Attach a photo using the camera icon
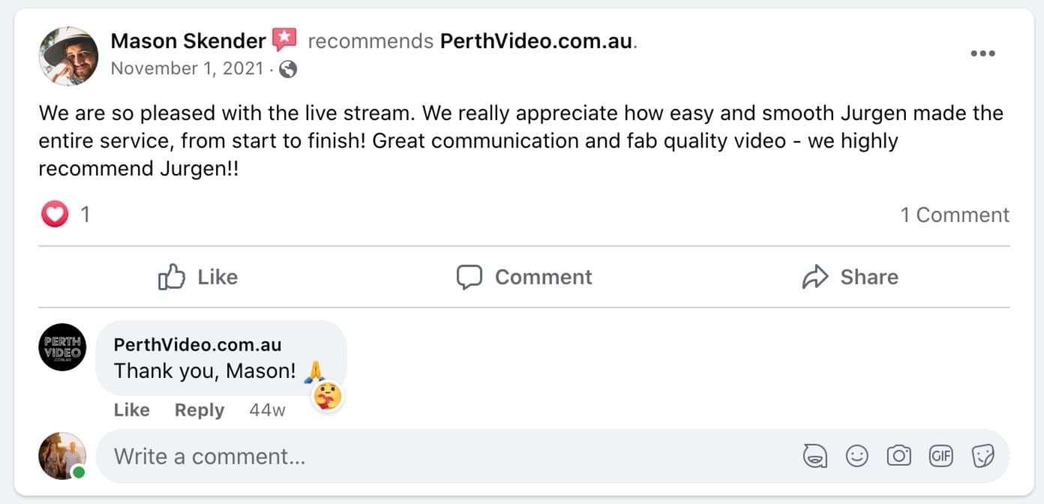This screenshot has height=504, width=1044. (x=898, y=455)
